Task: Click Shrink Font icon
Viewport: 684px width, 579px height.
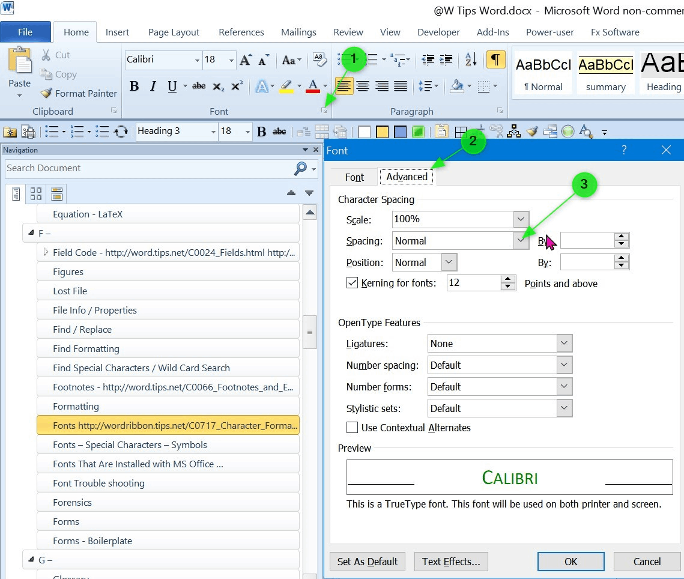Action: (264, 60)
